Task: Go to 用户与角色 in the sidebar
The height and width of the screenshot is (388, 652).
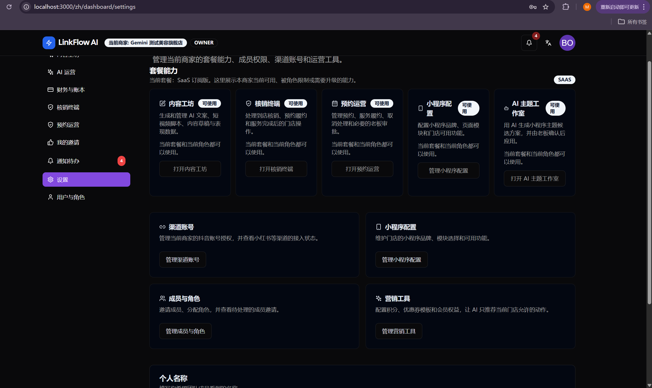Action: click(86, 197)
